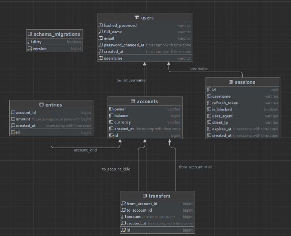Click the foreign key icon of entries account_id
This screenshot has height=236, width=291.
(13, 113)
